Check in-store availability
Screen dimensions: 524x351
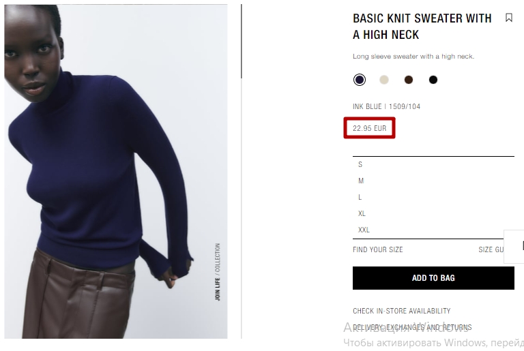click(x=402, y=311)
